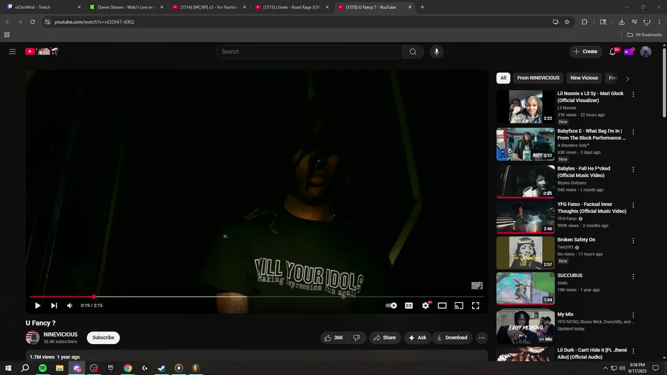Dislike the video
Image resolution: width=667 pixels, height=375 pixels.
coord(357,337)
